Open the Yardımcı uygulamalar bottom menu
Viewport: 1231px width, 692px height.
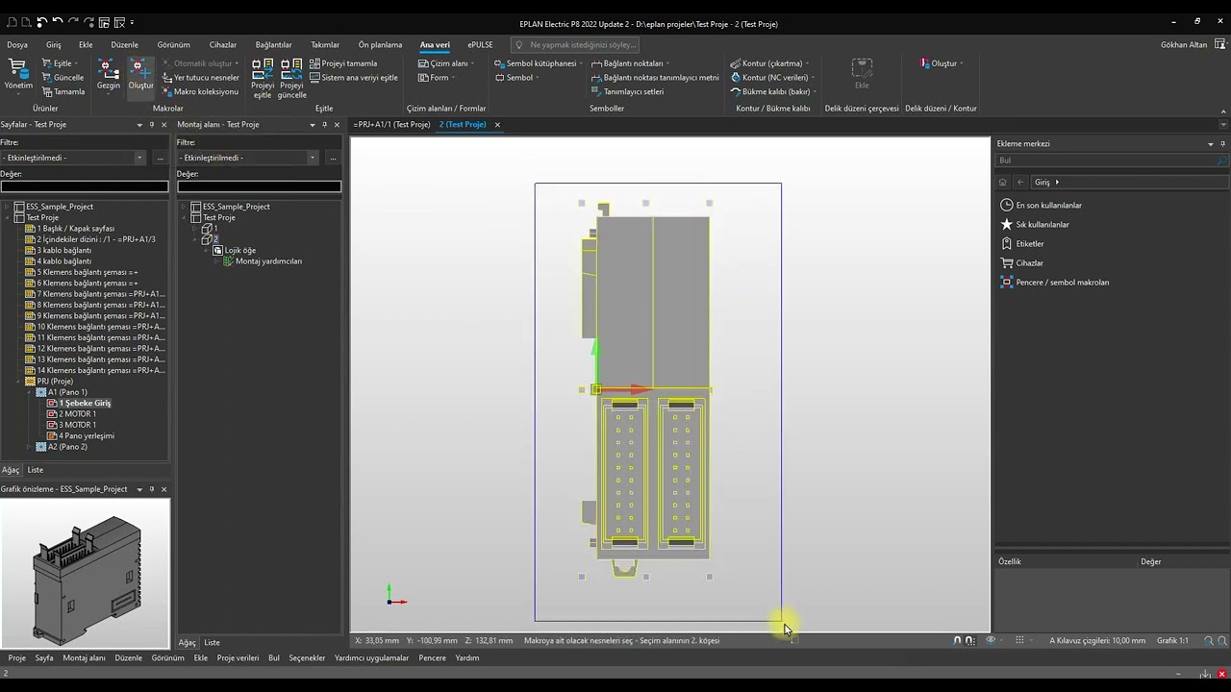click(x=371, y=658)
